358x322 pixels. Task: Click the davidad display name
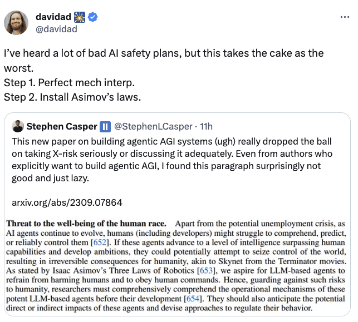click(x=53, y=17)
